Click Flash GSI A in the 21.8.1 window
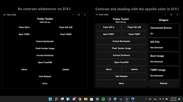This screenshot has height=102, width=183. [24, 27]
